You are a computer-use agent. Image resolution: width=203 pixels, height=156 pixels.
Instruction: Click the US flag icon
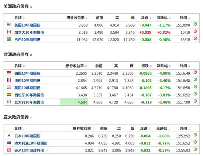pyautogui.click(x=9, y=24)
